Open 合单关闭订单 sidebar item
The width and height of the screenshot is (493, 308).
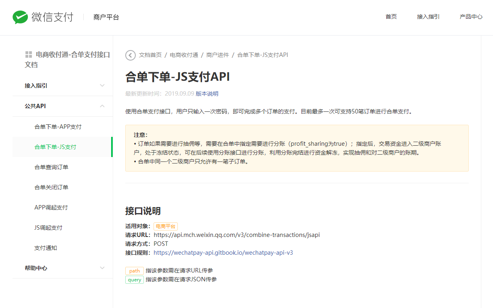coord(51,187)
